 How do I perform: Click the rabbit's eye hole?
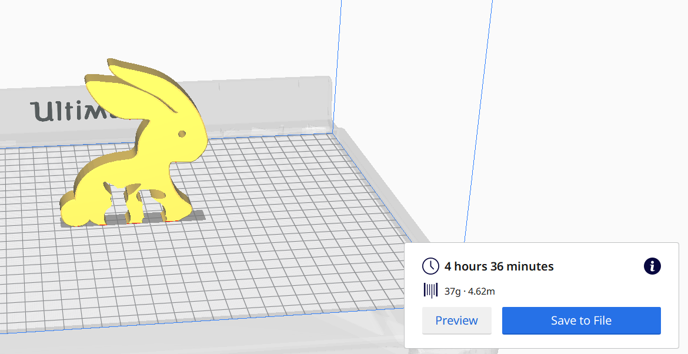[182, 134]
